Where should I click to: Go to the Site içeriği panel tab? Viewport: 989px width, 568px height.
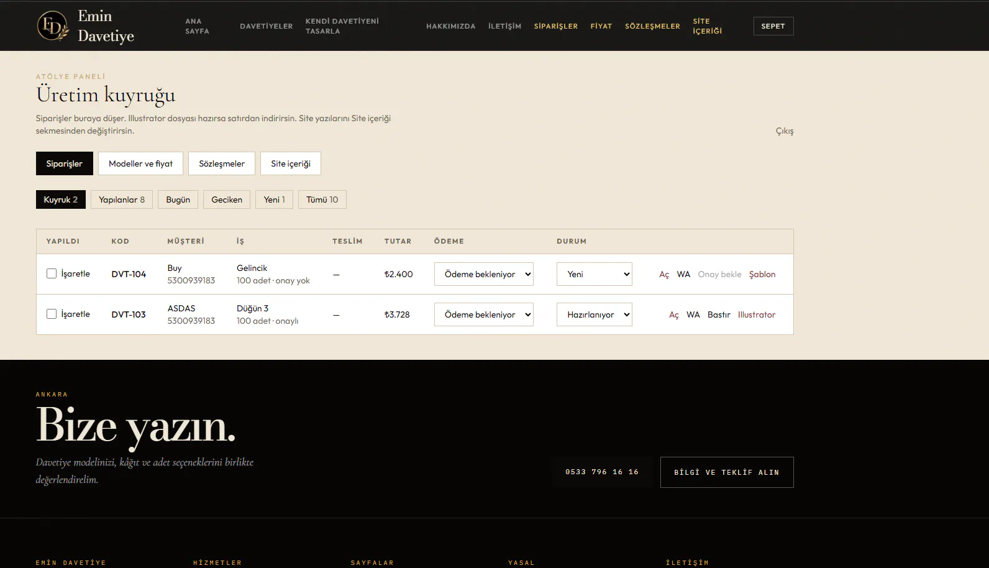(291, 163)
